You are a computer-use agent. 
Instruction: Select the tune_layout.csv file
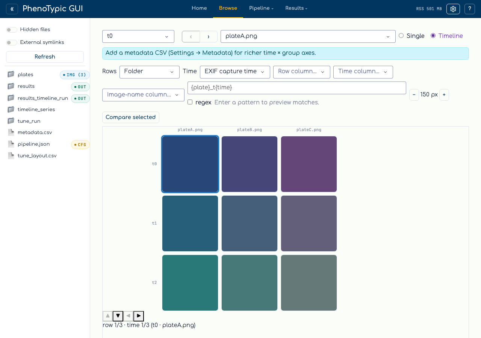pos(37,156)
